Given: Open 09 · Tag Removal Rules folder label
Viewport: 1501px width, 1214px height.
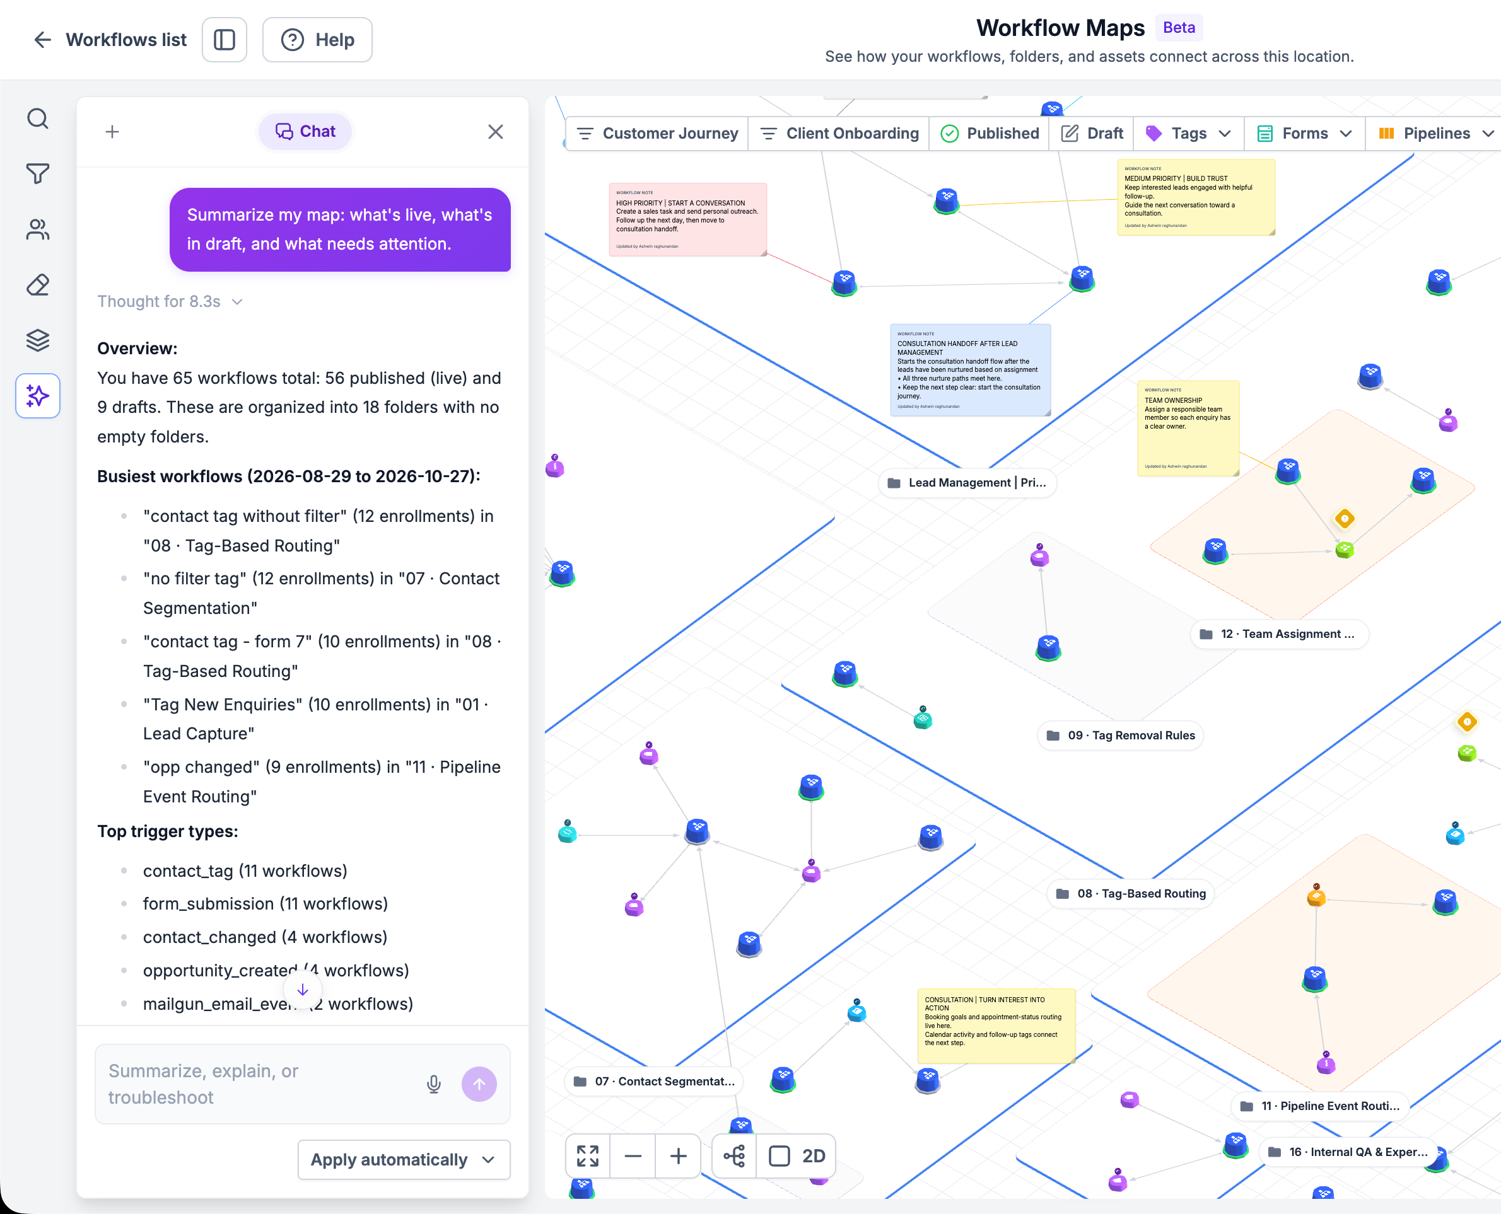Looking at the screenshot, I should click(1120, 736).
